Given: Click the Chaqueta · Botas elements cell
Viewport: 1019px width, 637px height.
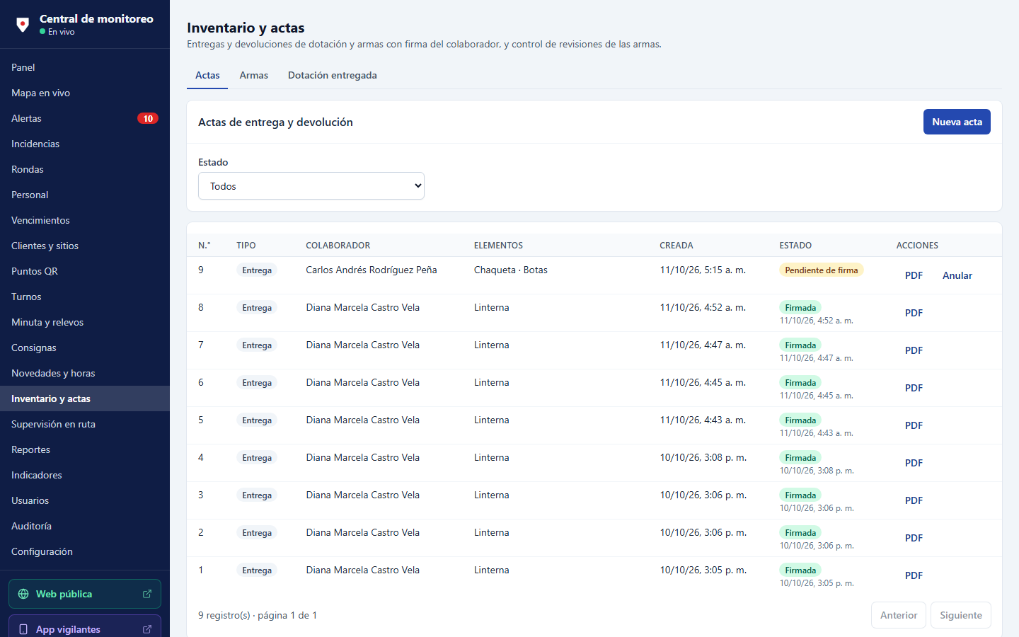Looking at the screenshot, I should click(511, 270).
